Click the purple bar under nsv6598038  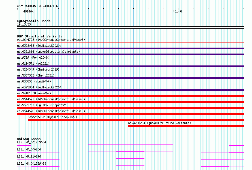click(130, 48)
